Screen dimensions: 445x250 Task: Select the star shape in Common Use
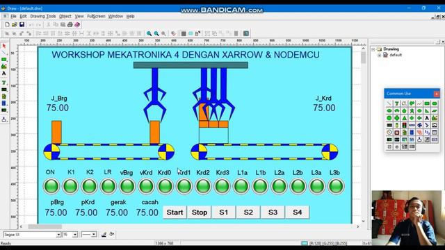click(x=412, y=111)
